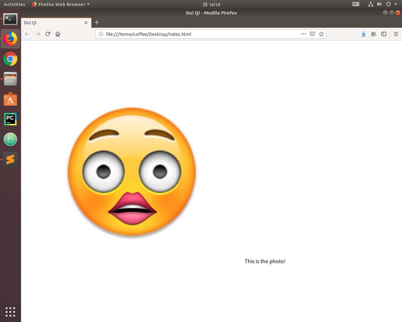This screenshot has height=322, width=402.
Task: Open a new tab with plus button
Action: pos(96,23)
